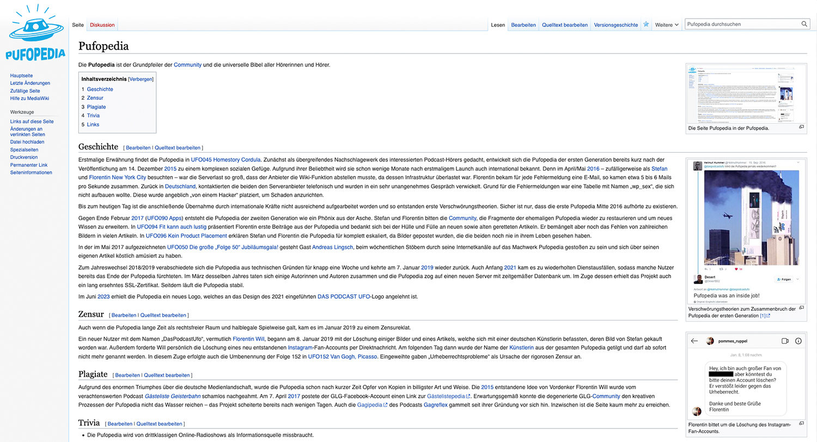The height and width of the screenshot is (442, 817).
Task: Hide table of contents using Verbergen
Action: tap(141, 79)
